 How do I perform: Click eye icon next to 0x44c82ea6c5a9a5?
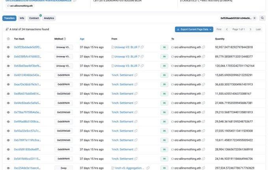[x=8, y=103]
